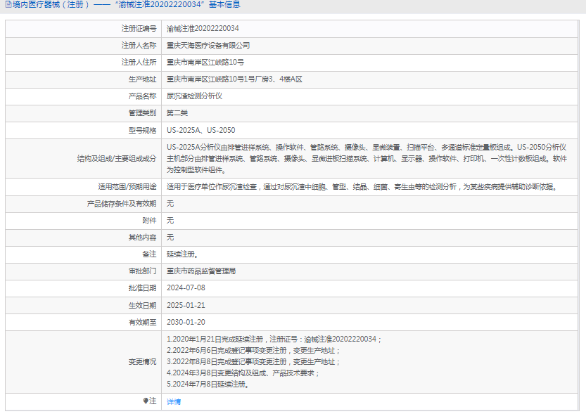
Task: Select expiry date 2030-01-20
Action: tap(186, 322)
